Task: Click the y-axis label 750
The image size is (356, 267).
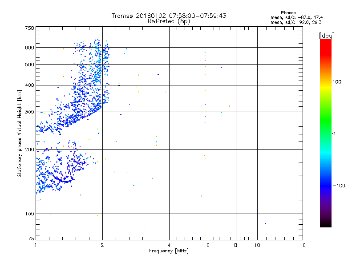Action: click(29, 28)
